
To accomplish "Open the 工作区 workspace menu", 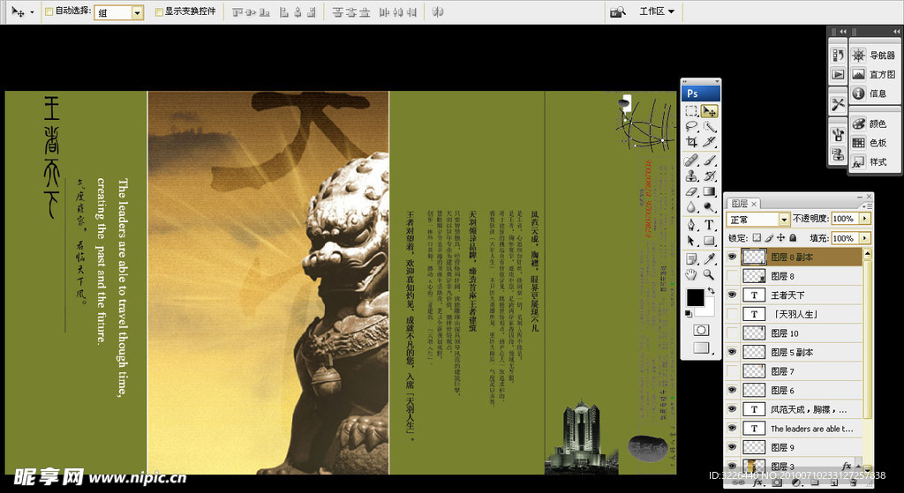I will tap(657, 11).
